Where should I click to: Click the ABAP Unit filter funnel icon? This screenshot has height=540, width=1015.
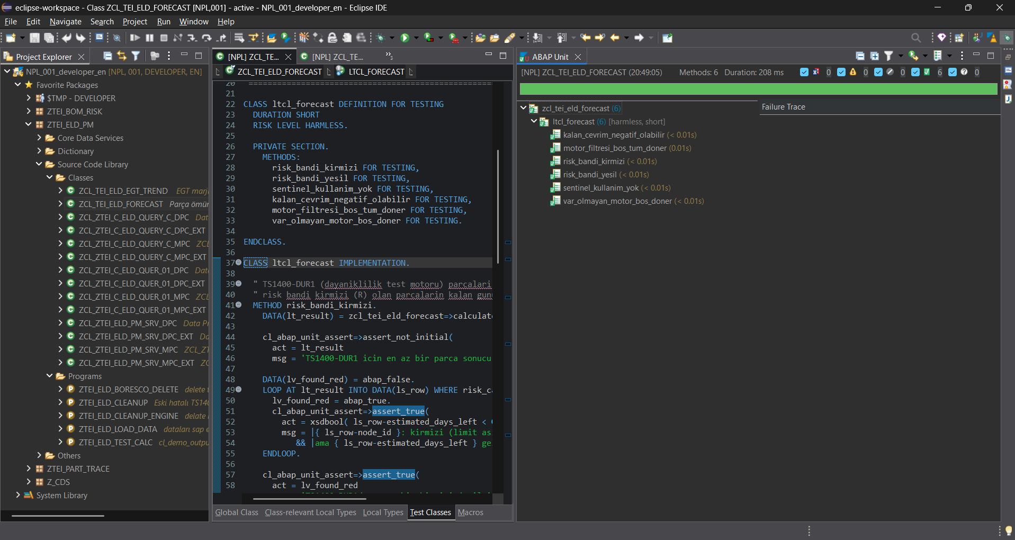pyautogui.click(x=889, y=56)
